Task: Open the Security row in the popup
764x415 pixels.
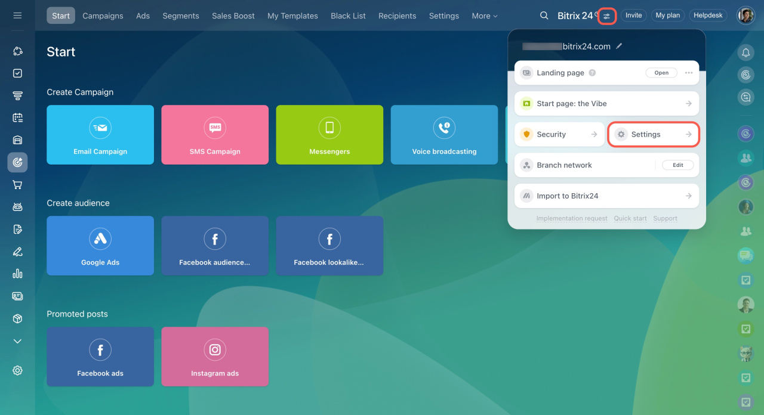Action: tap(559, 135)
